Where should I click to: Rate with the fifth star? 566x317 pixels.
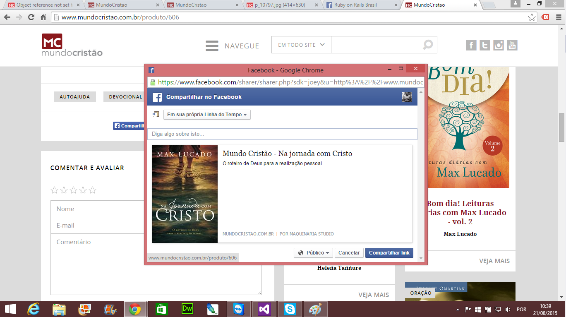(92, 190)
